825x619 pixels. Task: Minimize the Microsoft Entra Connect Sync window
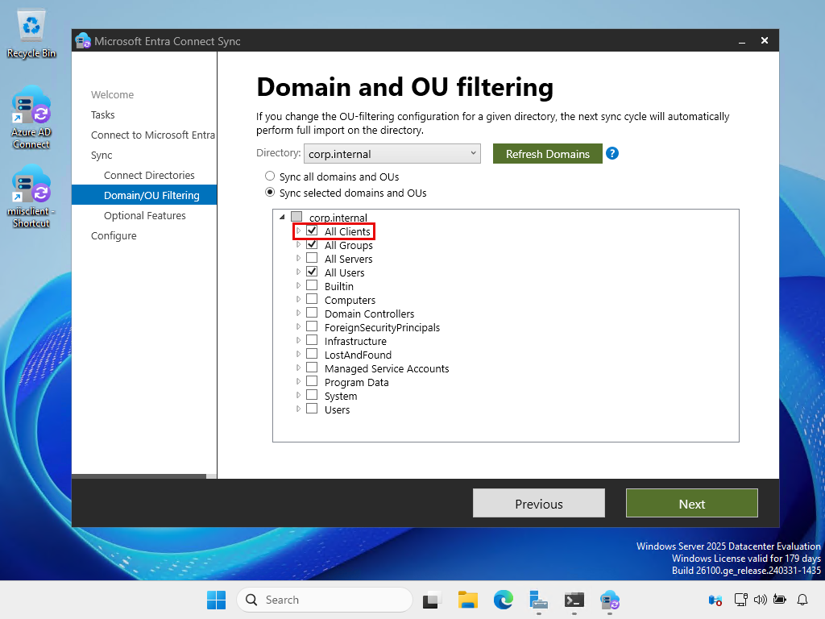(x=742, y=41)
